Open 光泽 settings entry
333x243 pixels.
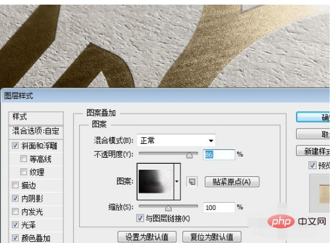[x=28, y=225]
